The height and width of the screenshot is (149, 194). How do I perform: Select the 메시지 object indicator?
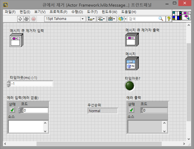coord(132,63)
